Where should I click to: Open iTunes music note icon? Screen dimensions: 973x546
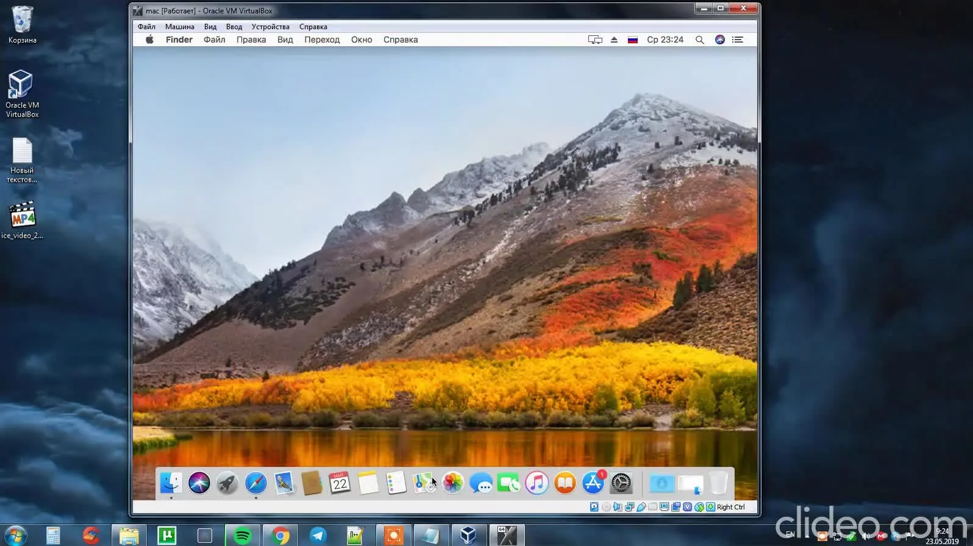(536, 483)
